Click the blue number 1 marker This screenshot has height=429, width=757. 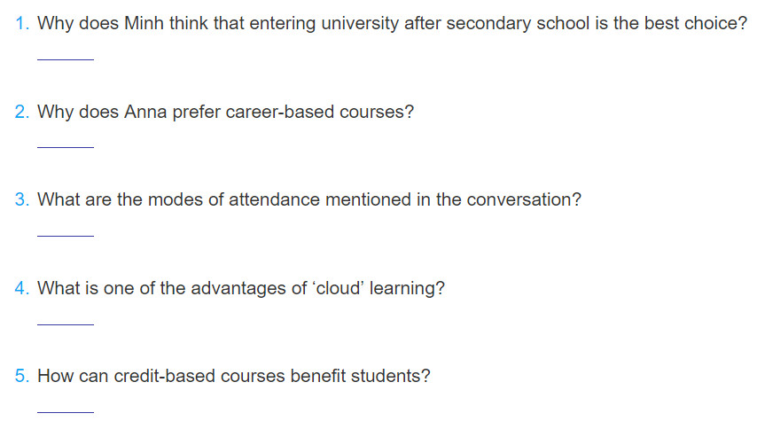22,23
